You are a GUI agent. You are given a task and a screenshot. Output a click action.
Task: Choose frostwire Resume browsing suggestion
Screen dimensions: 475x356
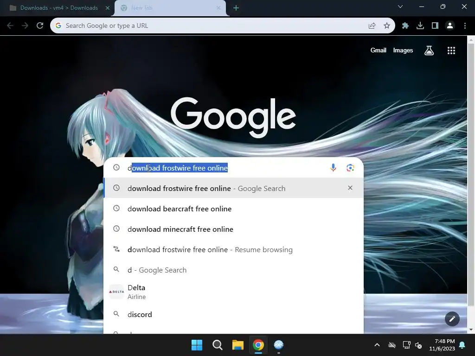(234, 250)
